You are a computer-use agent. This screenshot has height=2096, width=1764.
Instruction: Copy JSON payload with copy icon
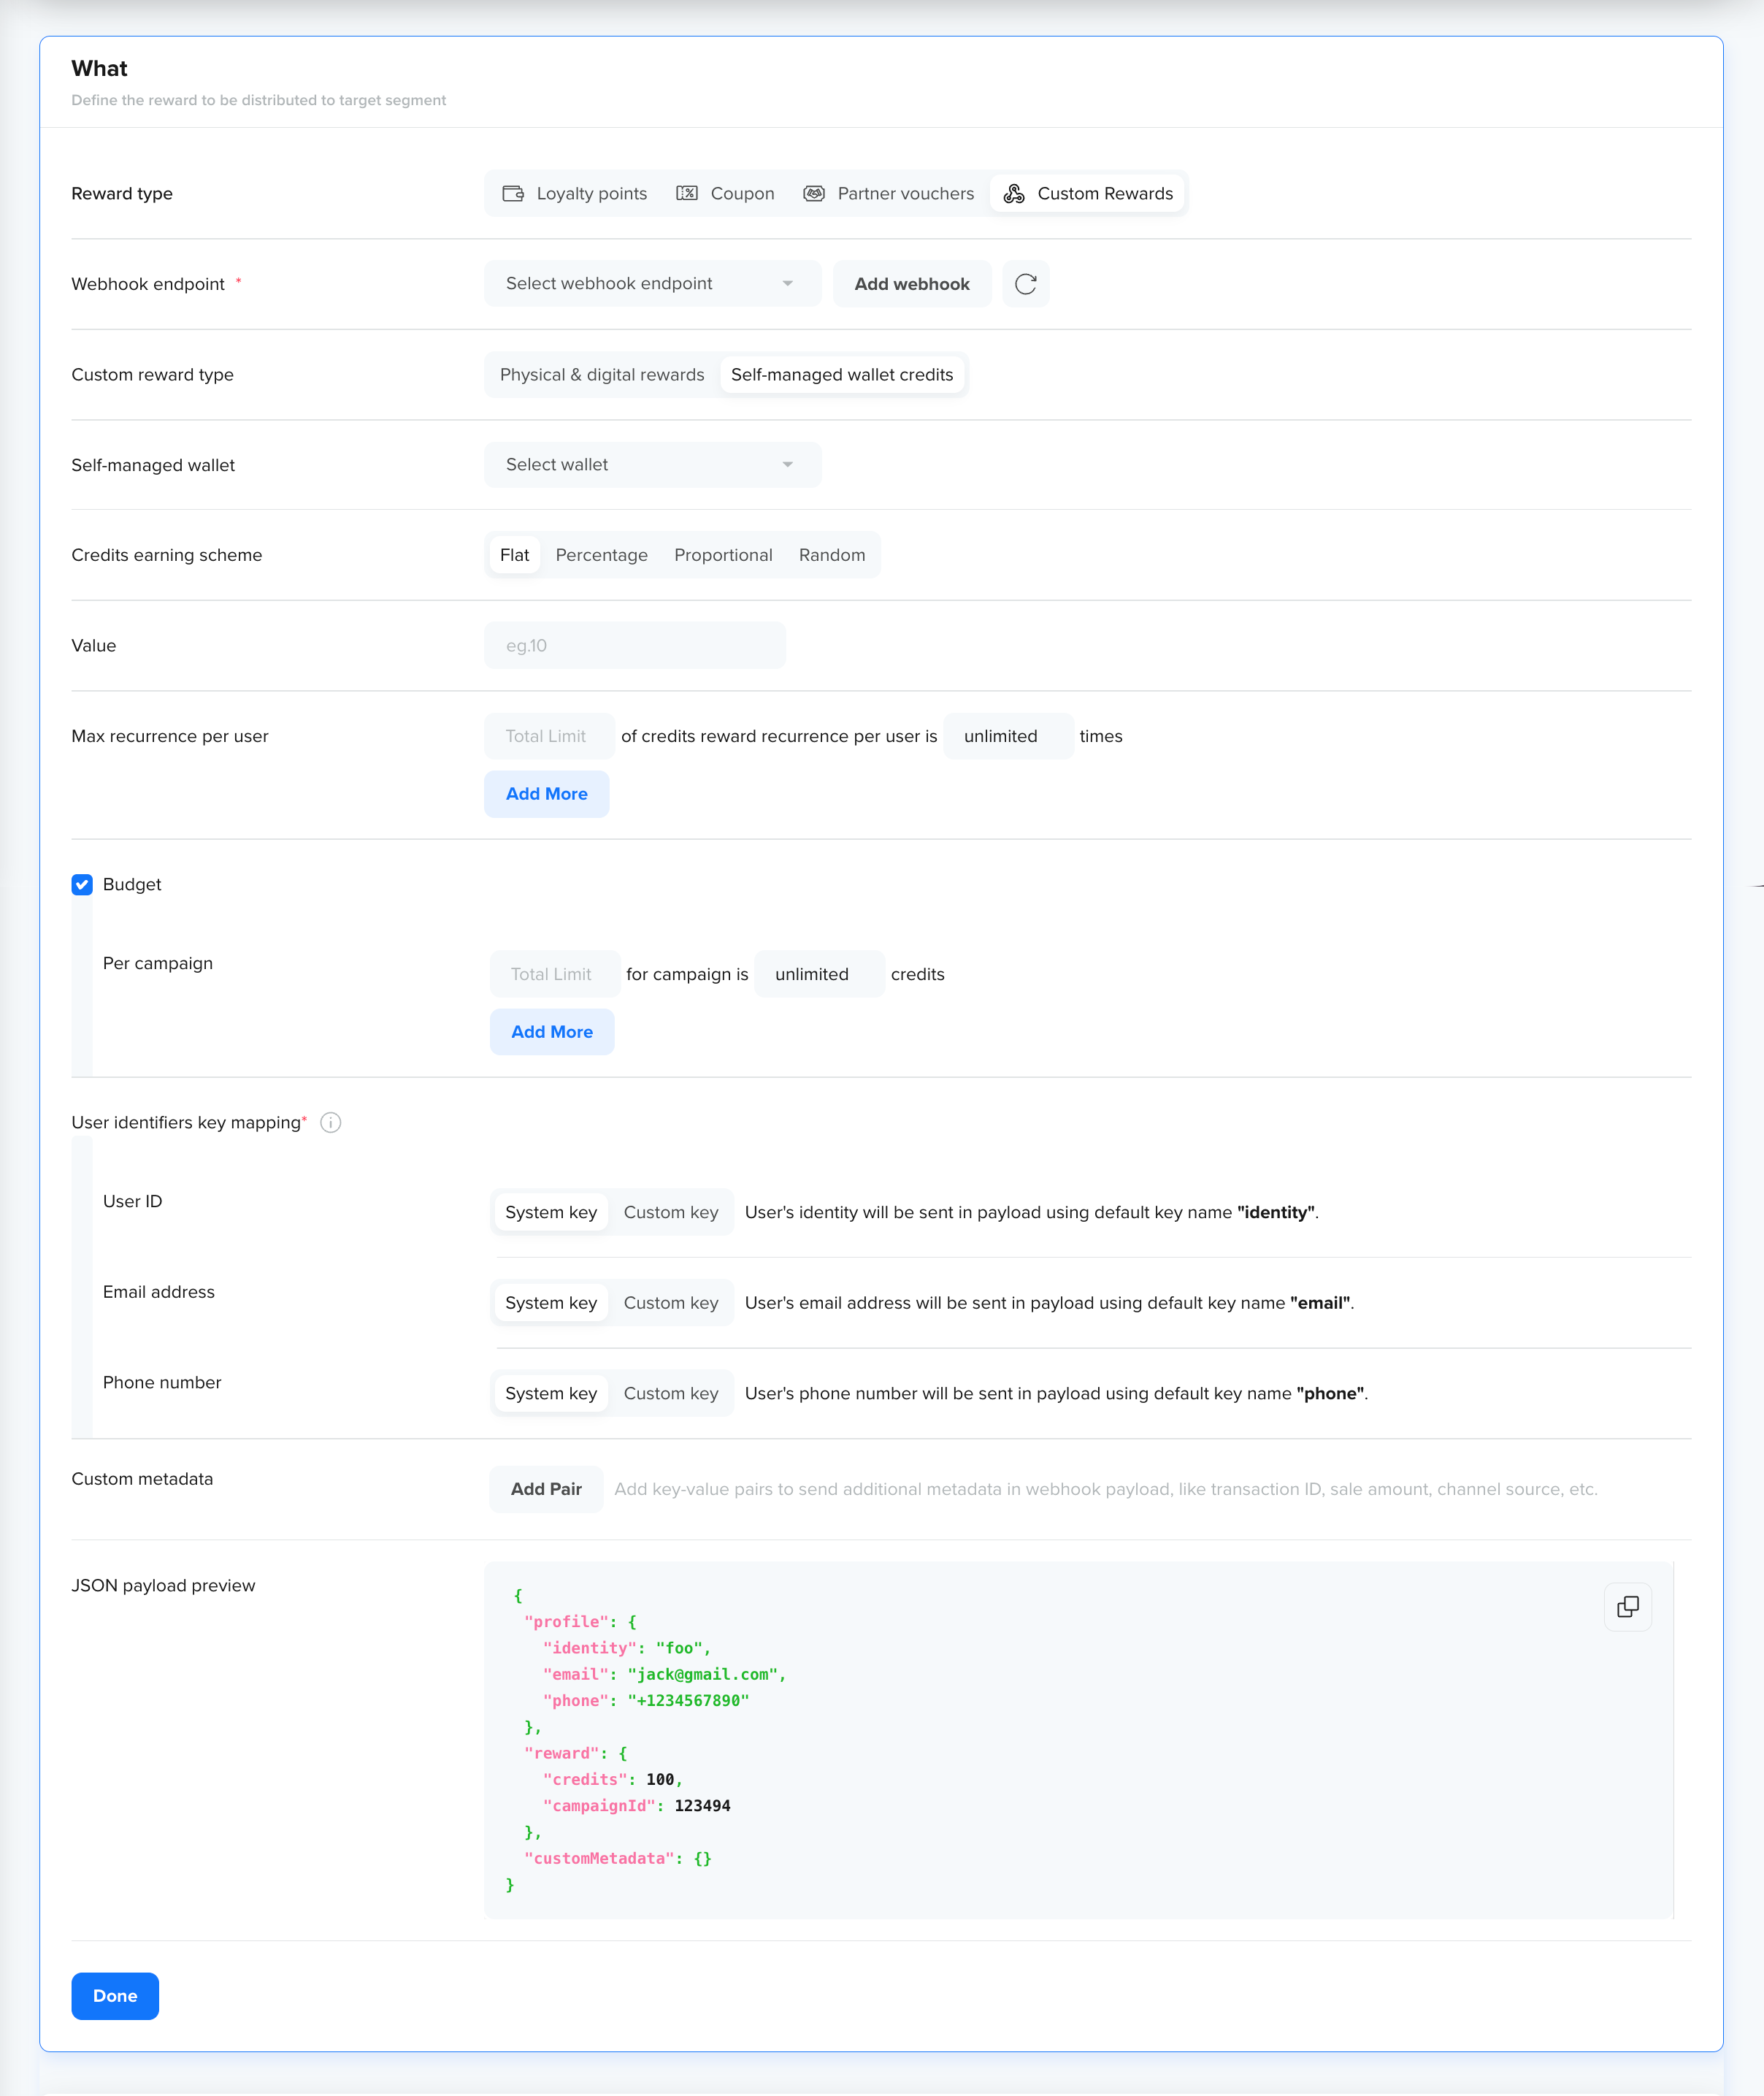1627,1607
